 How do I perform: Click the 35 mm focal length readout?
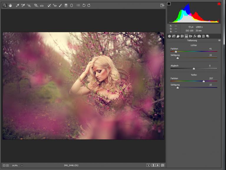pos(199,31)
